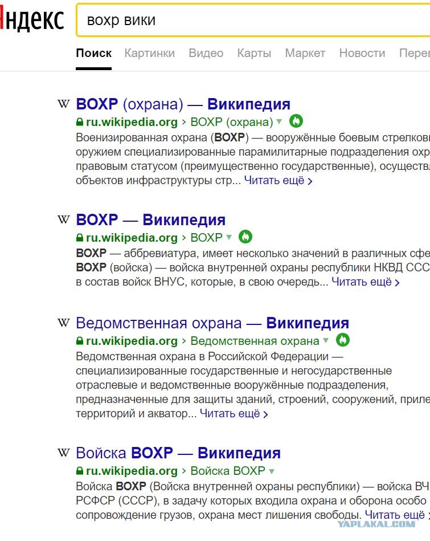Open the Маркет tab

305,53
